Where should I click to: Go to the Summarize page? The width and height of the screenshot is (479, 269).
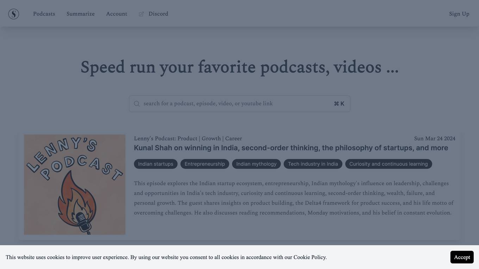(x=80, y=14)
